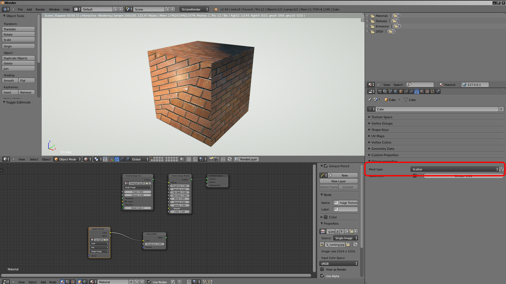The image size is (506, 284).
Task: Toggle the Node Color checkbox
Action: pyautogui.click(x=326, y=217)
